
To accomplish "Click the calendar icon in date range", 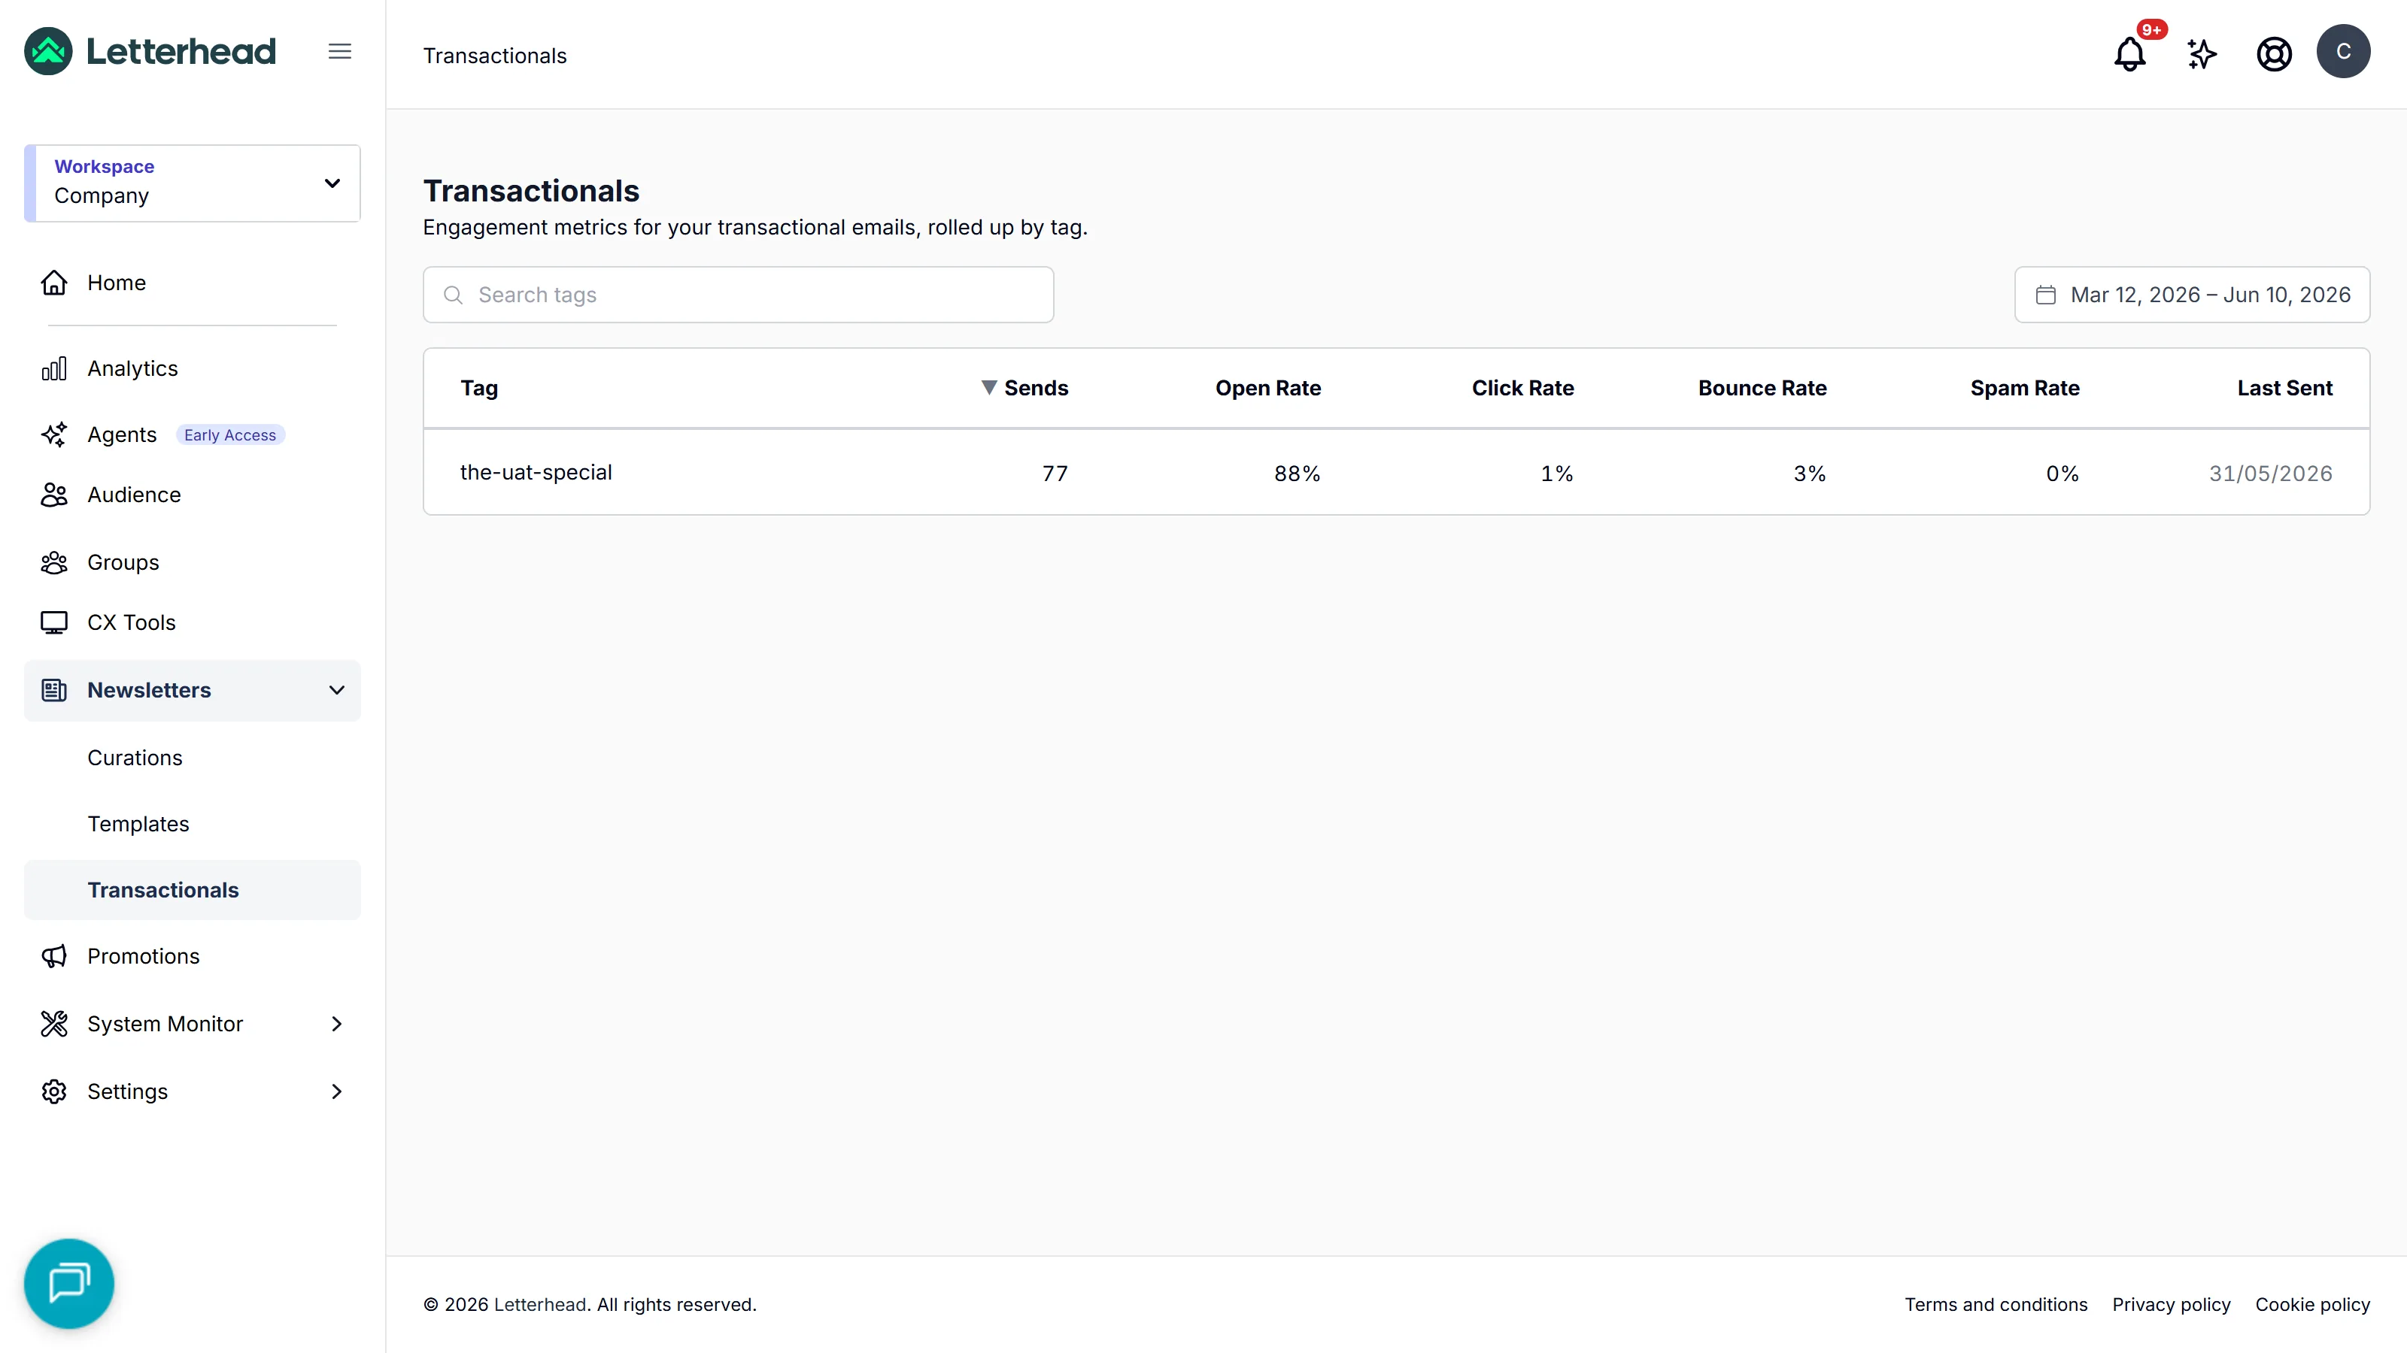I will click(2045, 295).
